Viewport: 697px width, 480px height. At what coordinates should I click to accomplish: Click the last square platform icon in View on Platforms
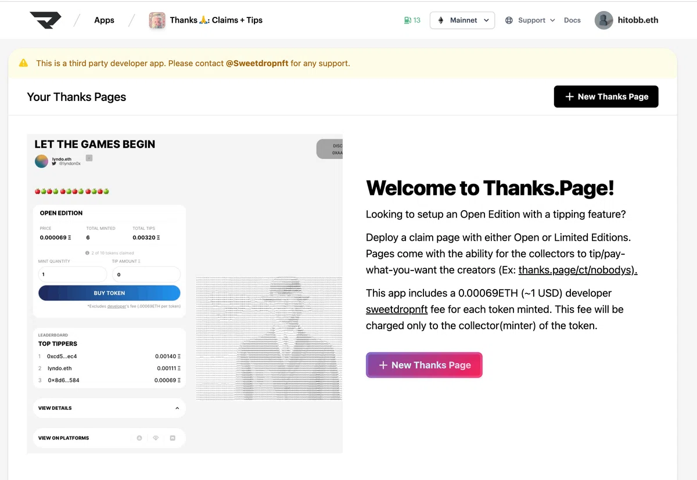pos(173,438)
